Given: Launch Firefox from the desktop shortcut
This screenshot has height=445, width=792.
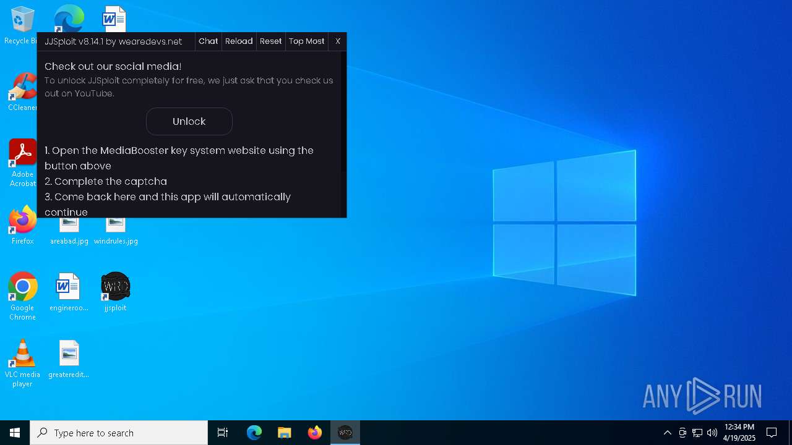Looking at the screenshot, I should (x=22, y=226).
